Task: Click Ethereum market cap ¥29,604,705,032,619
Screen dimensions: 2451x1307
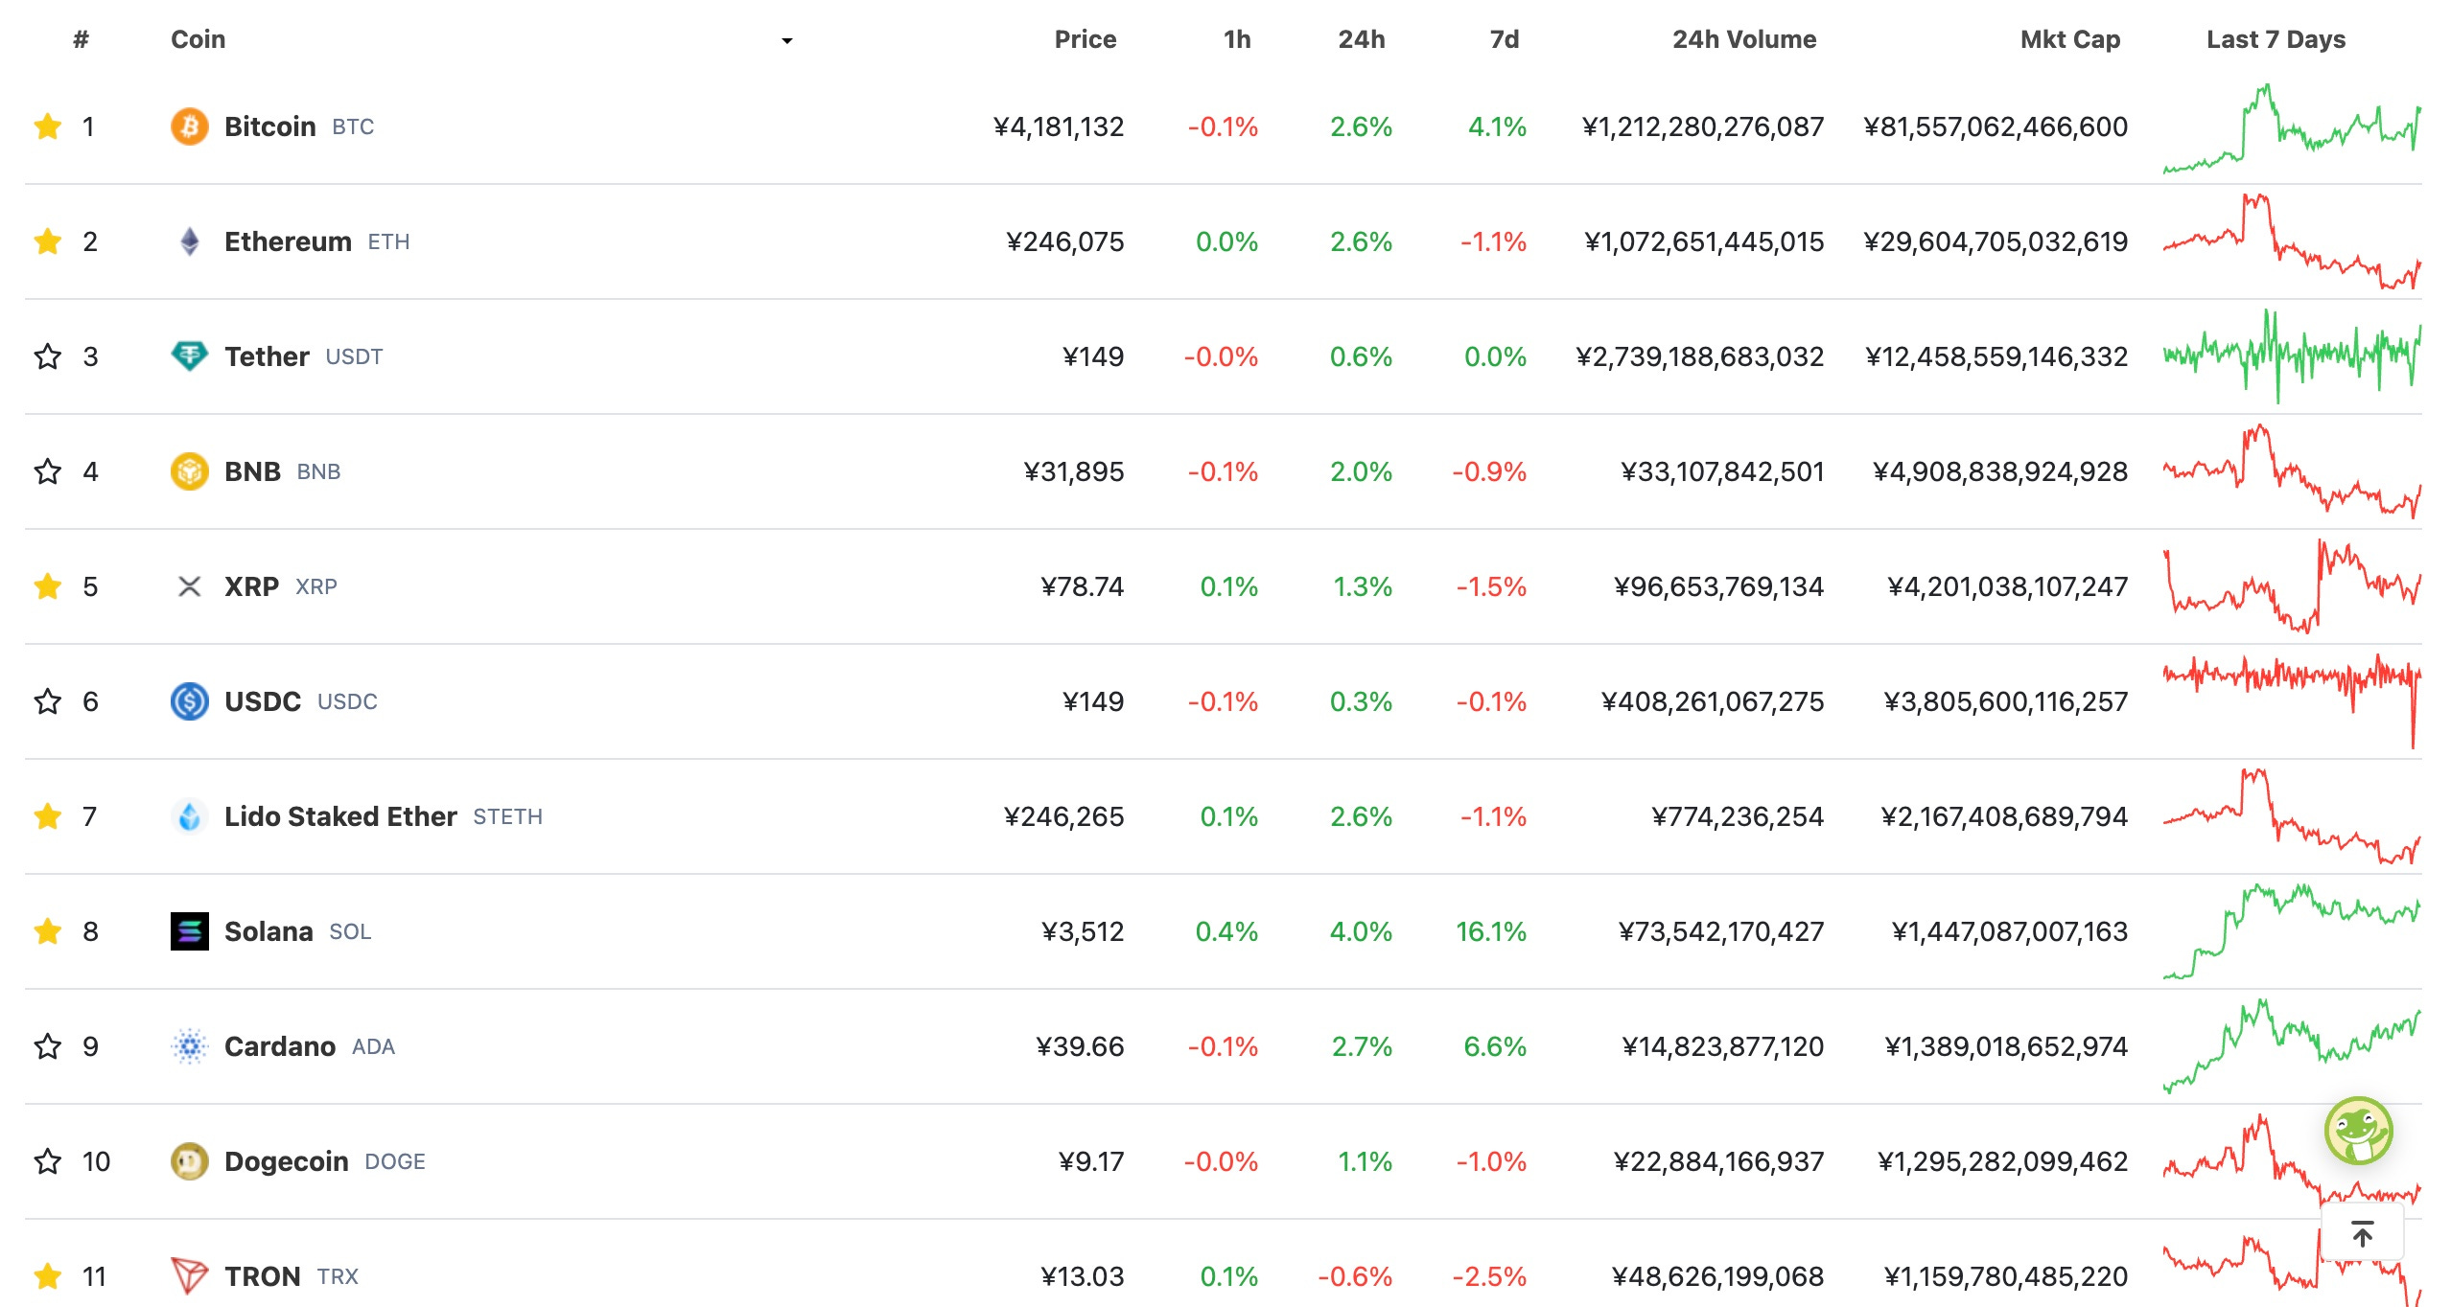Action: point(1996,241)
